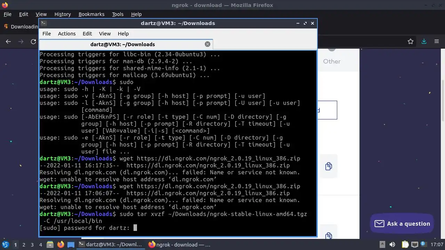Click the 'Processing triggers for libc-bin' line

pos(130,54)
